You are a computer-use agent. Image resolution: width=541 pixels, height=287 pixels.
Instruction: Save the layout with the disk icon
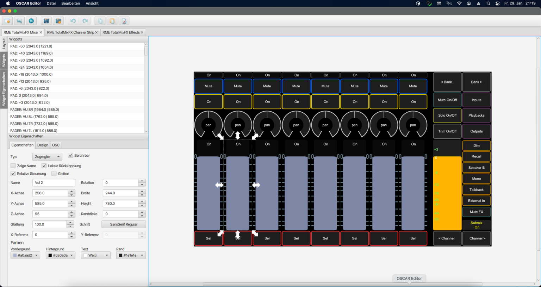[46, 20]
